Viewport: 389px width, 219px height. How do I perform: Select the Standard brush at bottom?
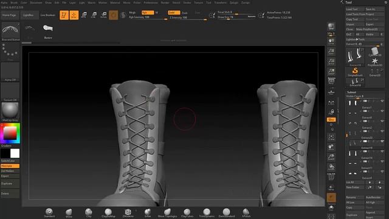(x=49, y=212)
